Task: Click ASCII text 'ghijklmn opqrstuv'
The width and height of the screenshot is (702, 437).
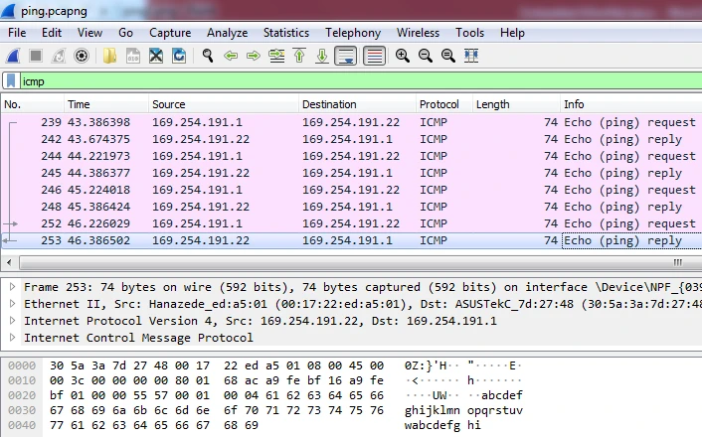Action: coord(463,410)
